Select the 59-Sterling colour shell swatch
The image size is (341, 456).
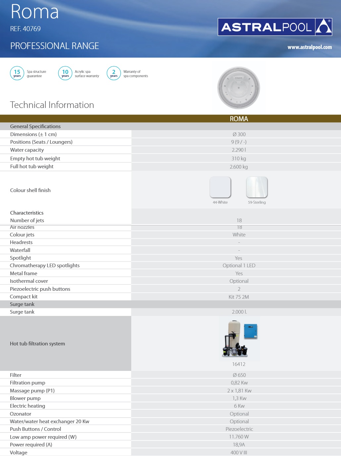coord(257,187)
